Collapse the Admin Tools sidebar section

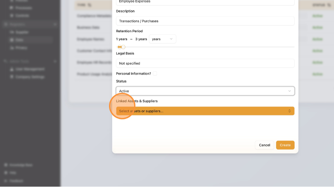pos(55,61)
